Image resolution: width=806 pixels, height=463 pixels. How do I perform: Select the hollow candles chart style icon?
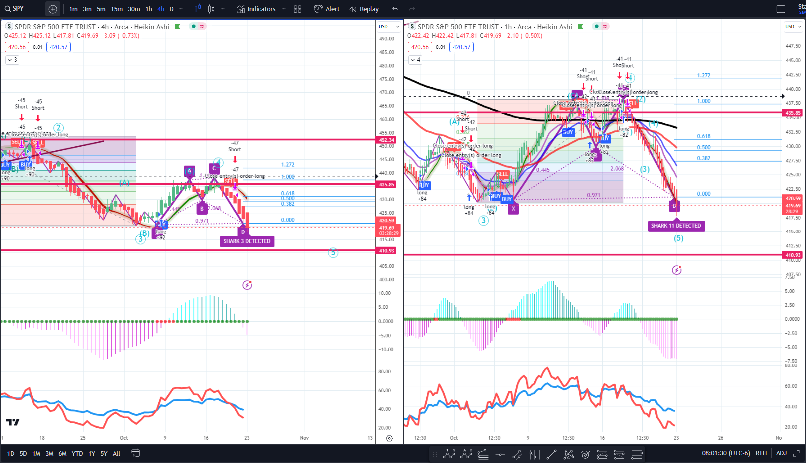point(211,9)
